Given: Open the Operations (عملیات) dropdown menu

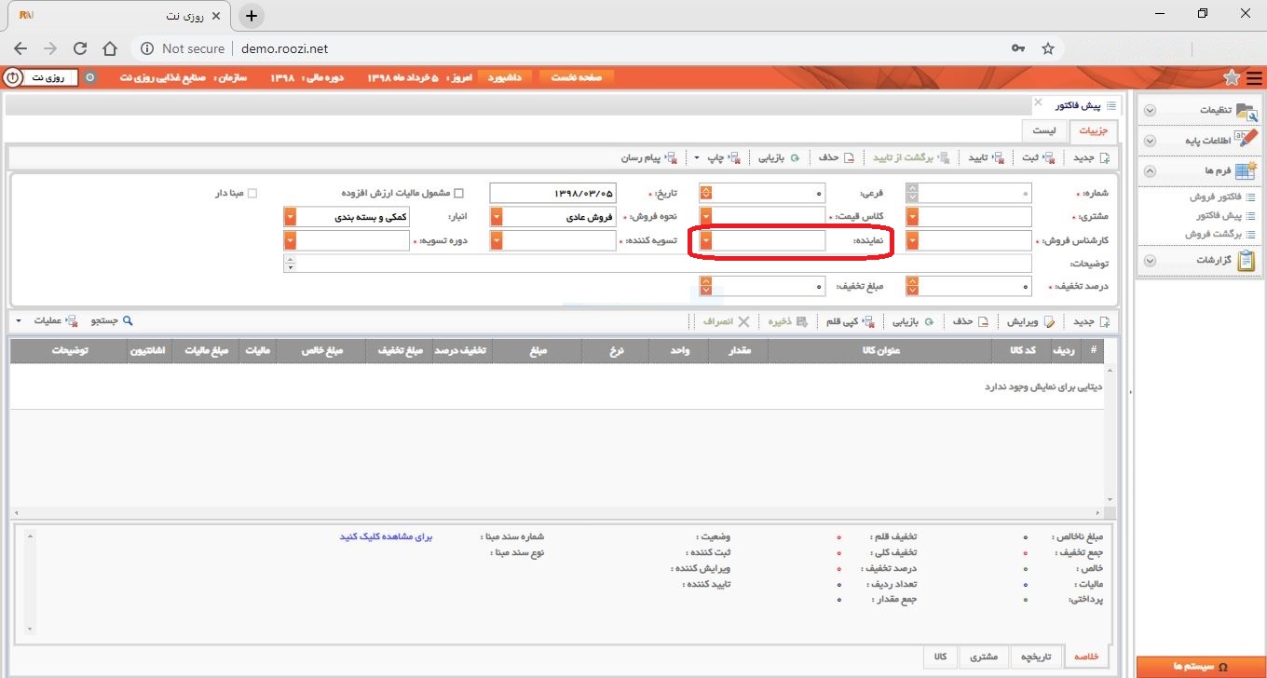Looking at the screenshot, I should point(48,321).
